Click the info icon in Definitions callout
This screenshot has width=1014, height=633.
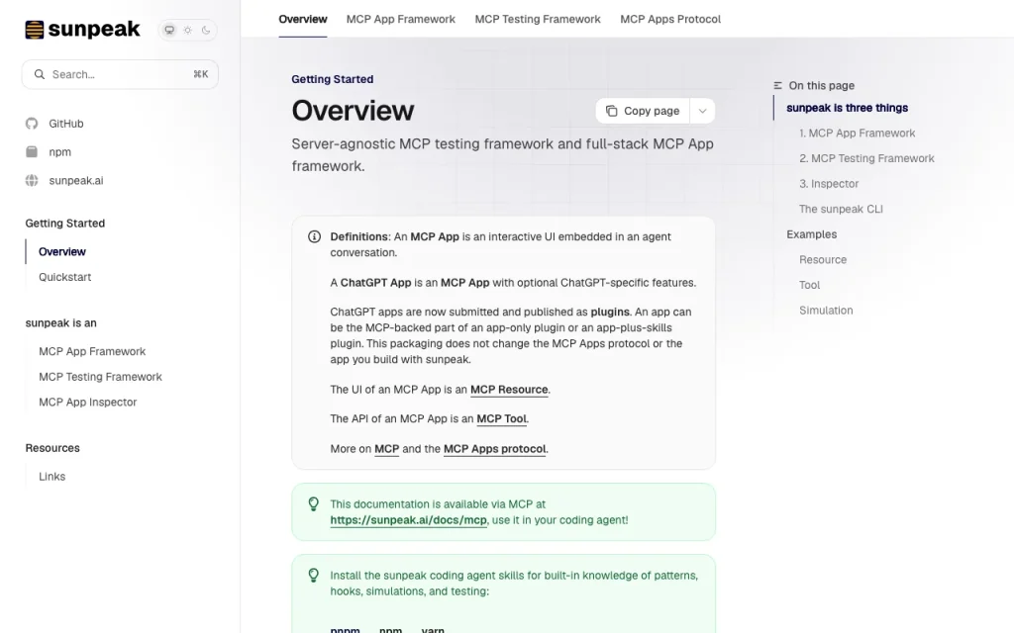(314, 236)
